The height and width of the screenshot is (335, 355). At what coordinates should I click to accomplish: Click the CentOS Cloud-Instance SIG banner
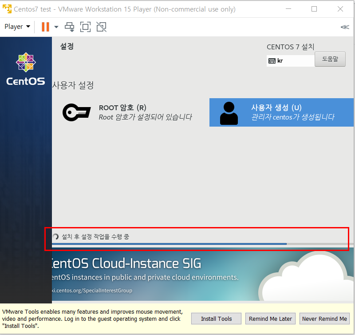click(x=203, y=275)
